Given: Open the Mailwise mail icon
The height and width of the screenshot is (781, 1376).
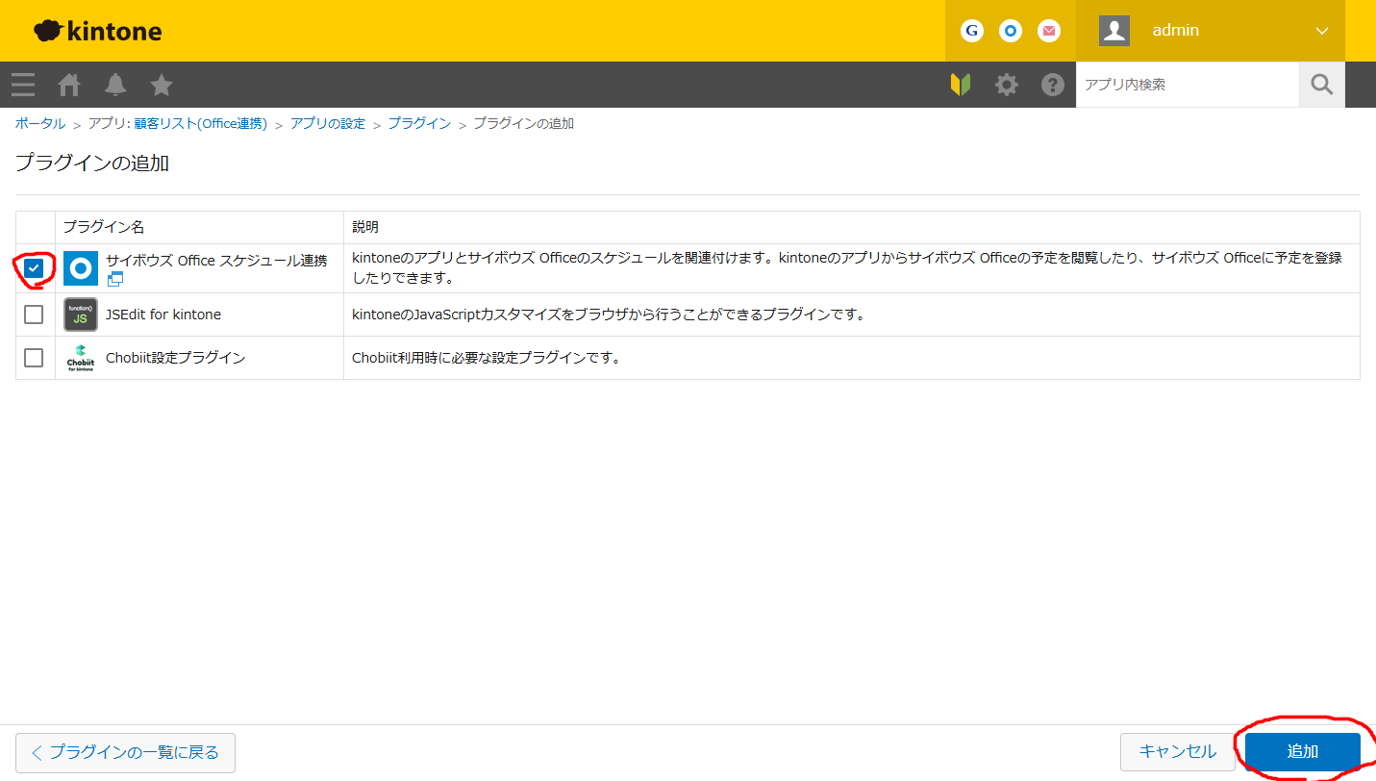Looking at the screenshot, I should pos(1048,30).
